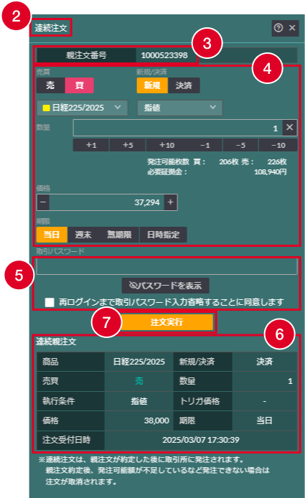Viewport: 305px width, 498px height.
Task: Open the 指値 order type dropdown
Action: [180, 108]
